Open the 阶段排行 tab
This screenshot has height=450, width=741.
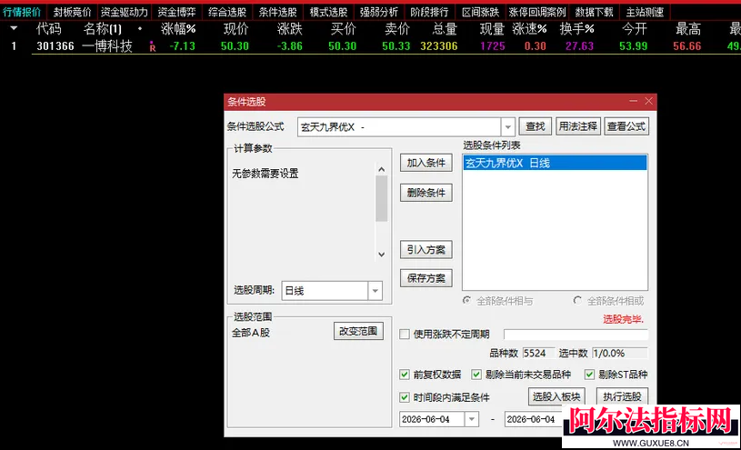pos(429,12)
